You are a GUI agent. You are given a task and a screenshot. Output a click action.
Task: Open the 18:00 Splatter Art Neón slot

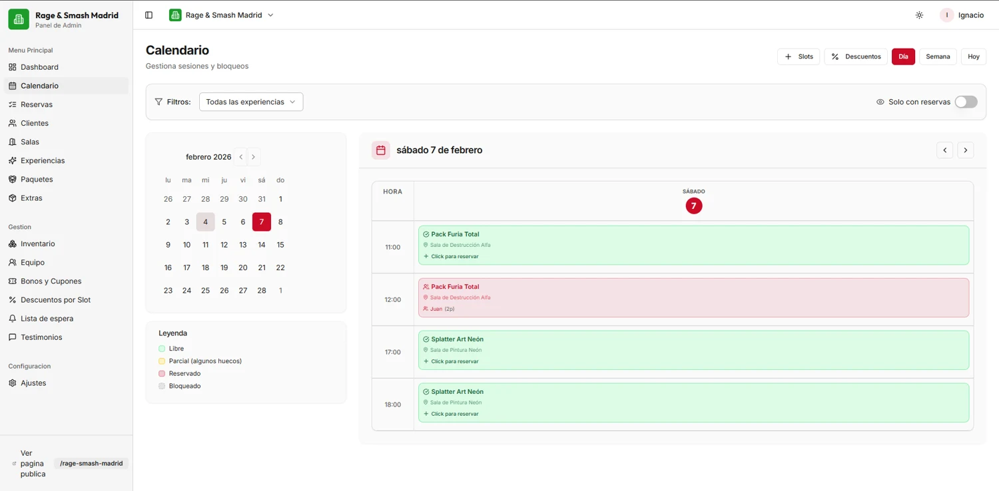coord(693,403)
